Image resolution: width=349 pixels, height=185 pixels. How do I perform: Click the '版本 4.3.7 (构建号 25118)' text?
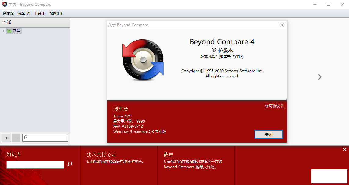tap(222, 57)
